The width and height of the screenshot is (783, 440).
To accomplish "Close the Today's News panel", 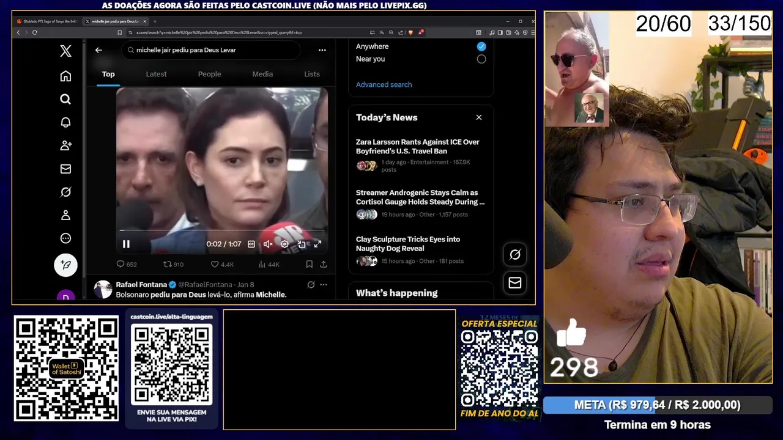I will [x=479, y=117].
